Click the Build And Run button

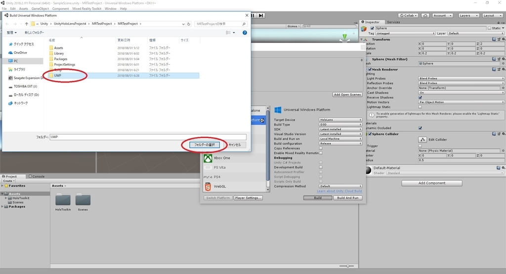pyautogui.click(x=347, y=198)
